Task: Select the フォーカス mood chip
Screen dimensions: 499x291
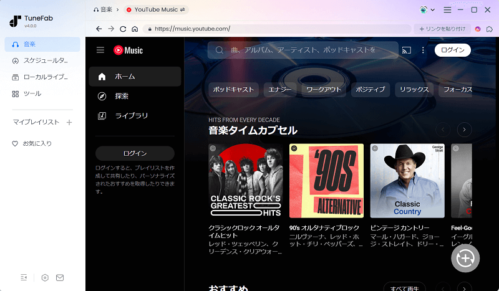Action: pyautogui.click(x=456, y=89)
